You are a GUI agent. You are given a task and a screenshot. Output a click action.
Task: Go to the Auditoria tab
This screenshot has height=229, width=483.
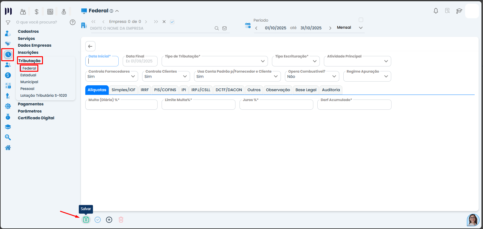tap(331, 90)
